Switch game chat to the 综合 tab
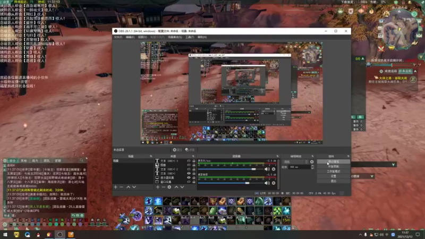Screen dimensions: 425x239 pyautogui.click(x=12, y=161)
